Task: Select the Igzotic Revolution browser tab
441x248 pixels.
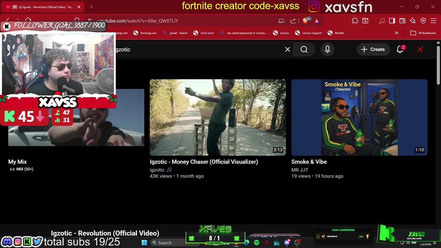Action: click(x=43, y=7)
